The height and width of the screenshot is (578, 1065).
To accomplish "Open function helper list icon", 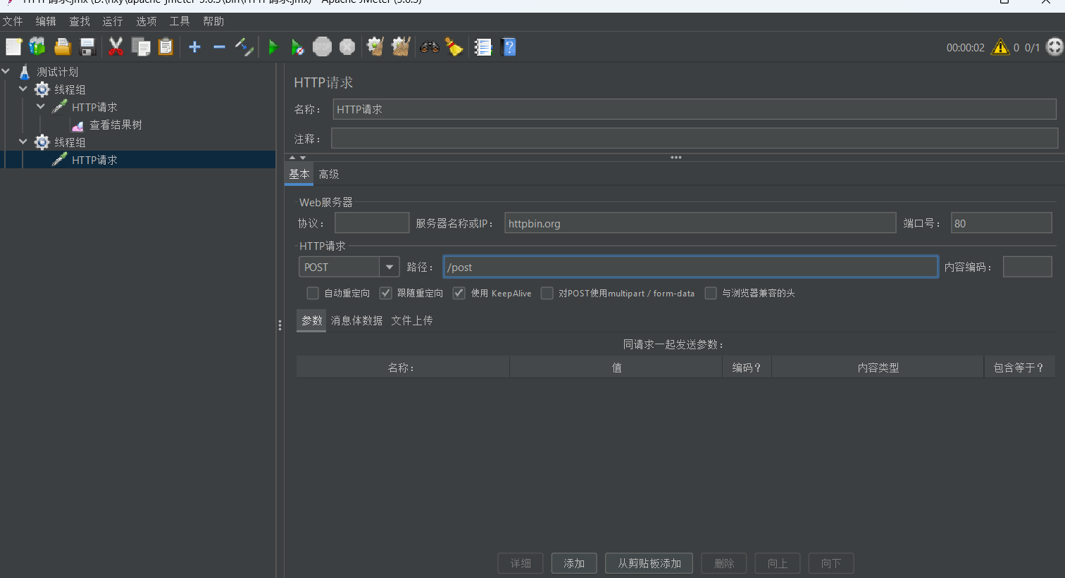I will point(482,47).
